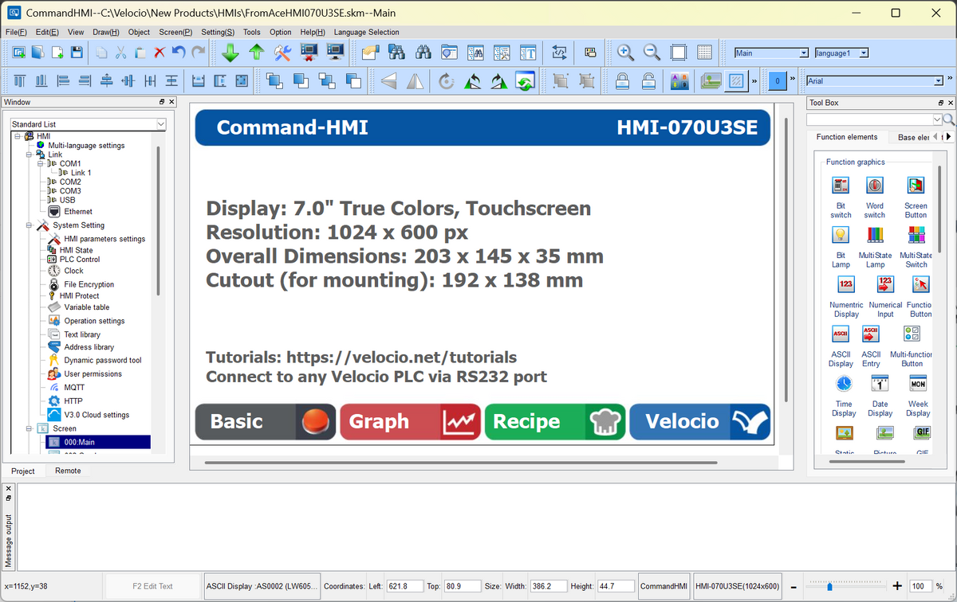Select Numerical Input in Tool Box

(885, 296)
